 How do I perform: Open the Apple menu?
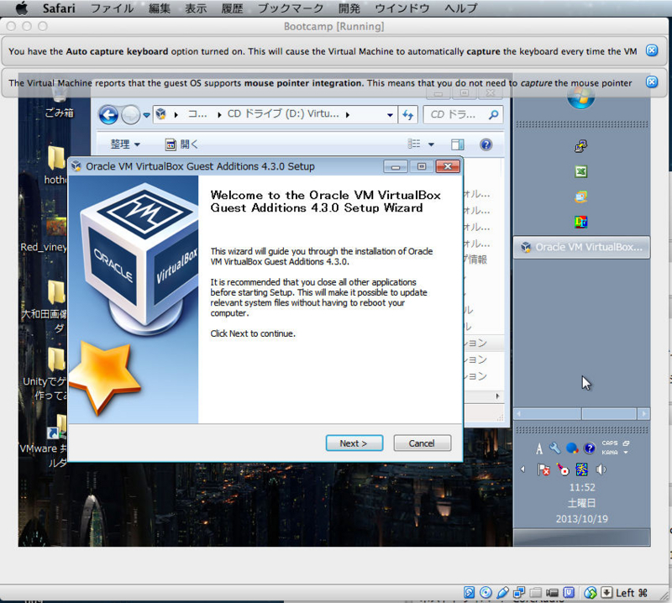(x=22, y=8)
